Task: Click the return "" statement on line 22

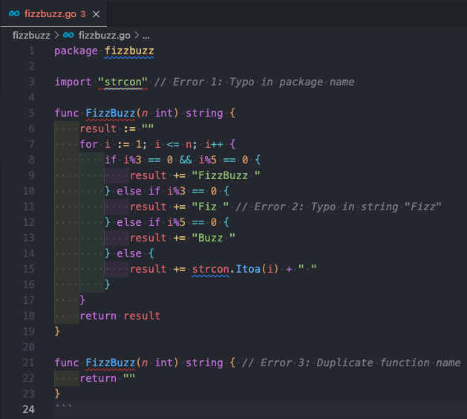Action: point(108,378)
